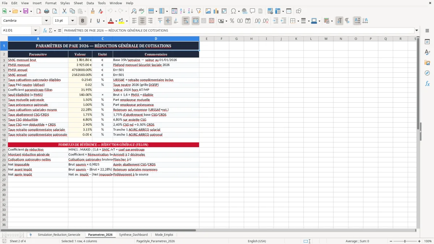Click the Draw Functions shapes icon

[x=298, y=11]
